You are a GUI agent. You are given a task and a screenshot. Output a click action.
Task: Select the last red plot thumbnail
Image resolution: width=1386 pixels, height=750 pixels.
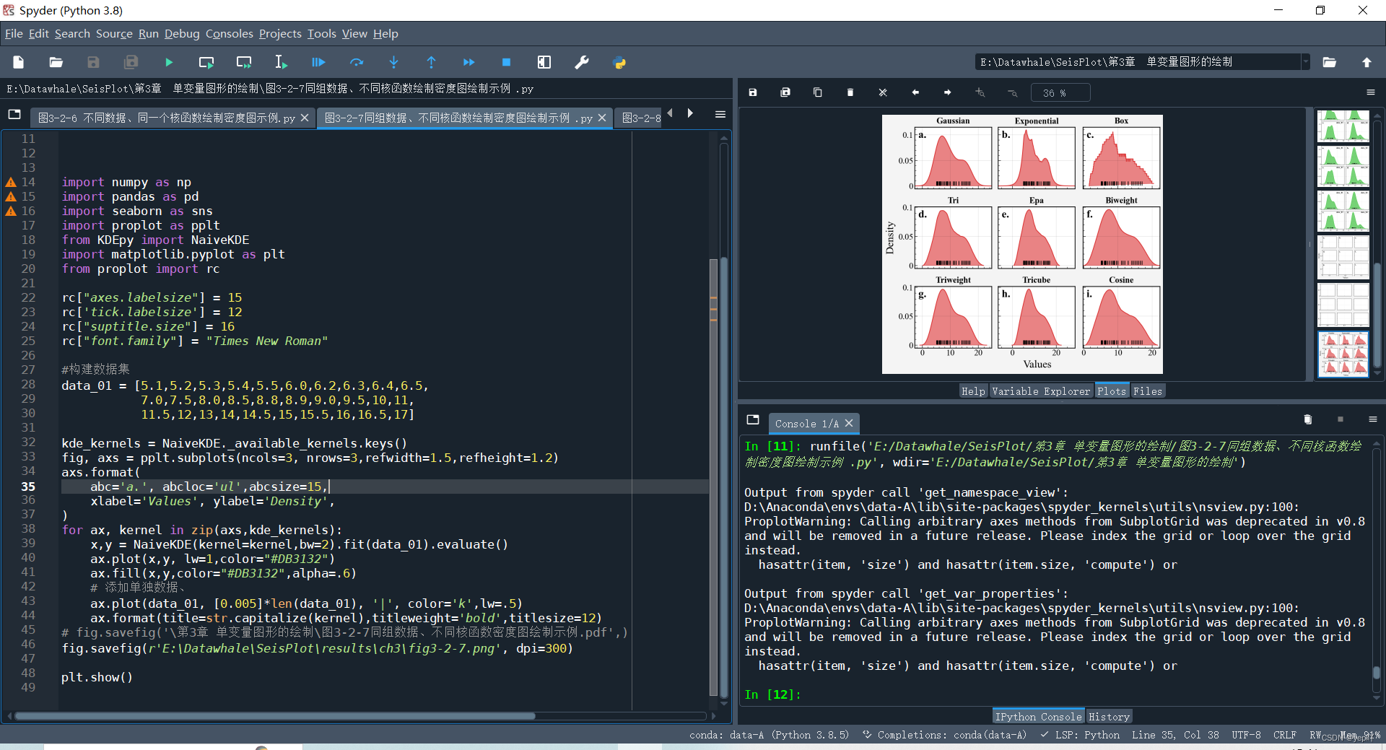point(1343,354)
